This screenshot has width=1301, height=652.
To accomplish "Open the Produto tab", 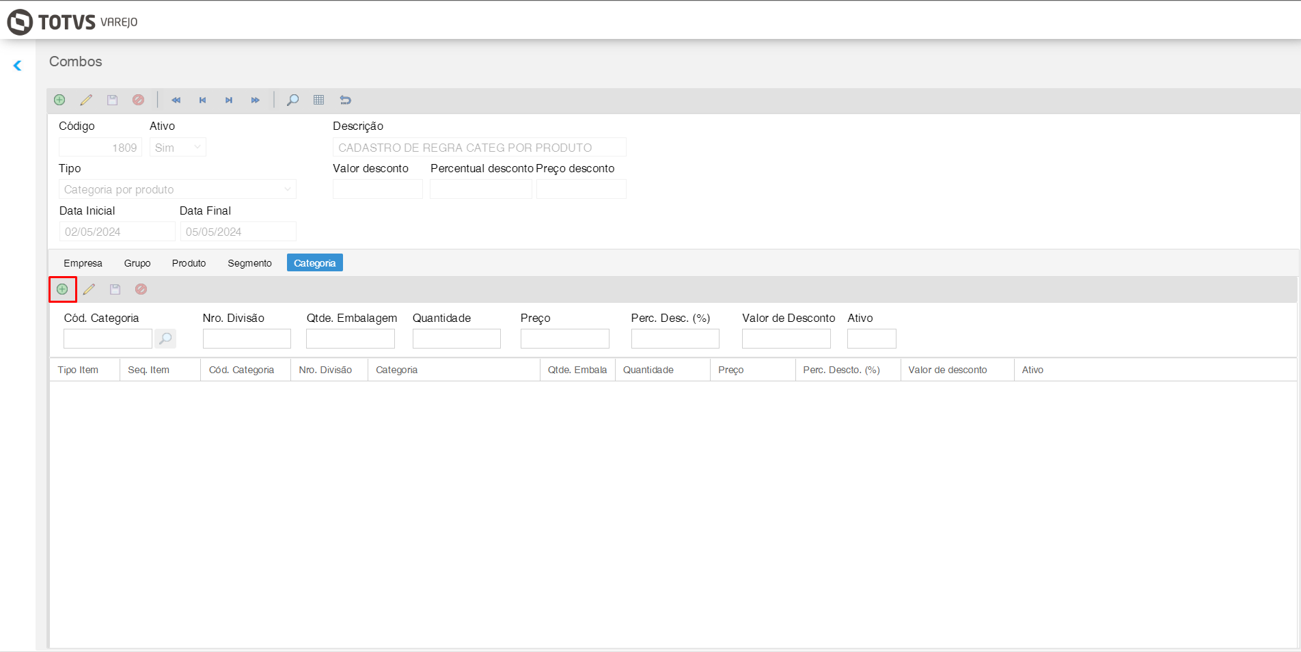I will [189, 263].
